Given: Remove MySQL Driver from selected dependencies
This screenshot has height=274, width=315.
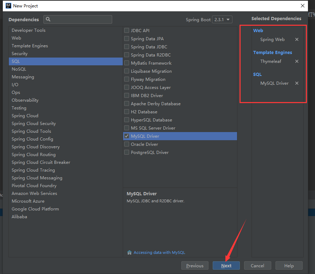Looking at the screenshot, I should click(297, 83).
